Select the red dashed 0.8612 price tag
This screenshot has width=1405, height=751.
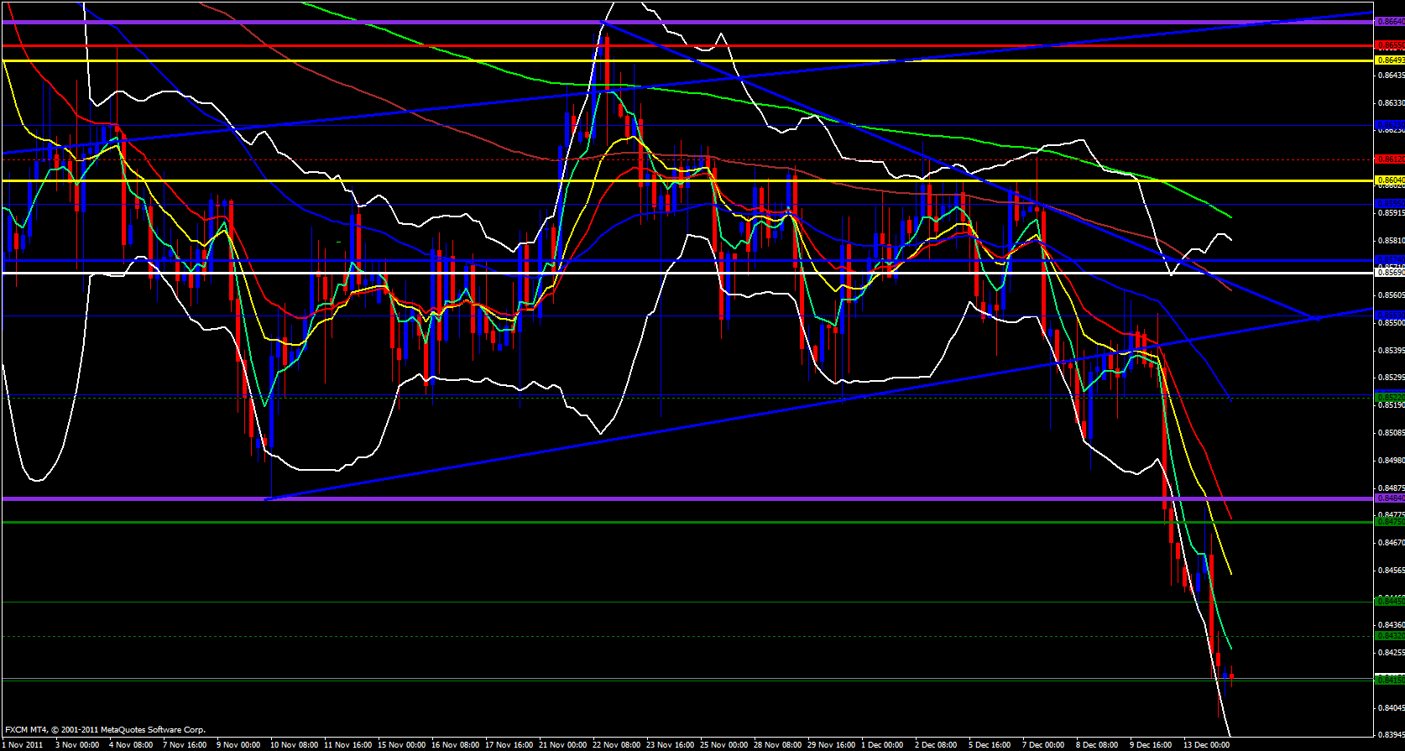[1390, 159]
